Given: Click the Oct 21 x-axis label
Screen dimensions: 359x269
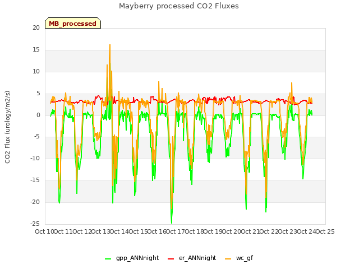Looking at the screenshot, I should [250, 231].
